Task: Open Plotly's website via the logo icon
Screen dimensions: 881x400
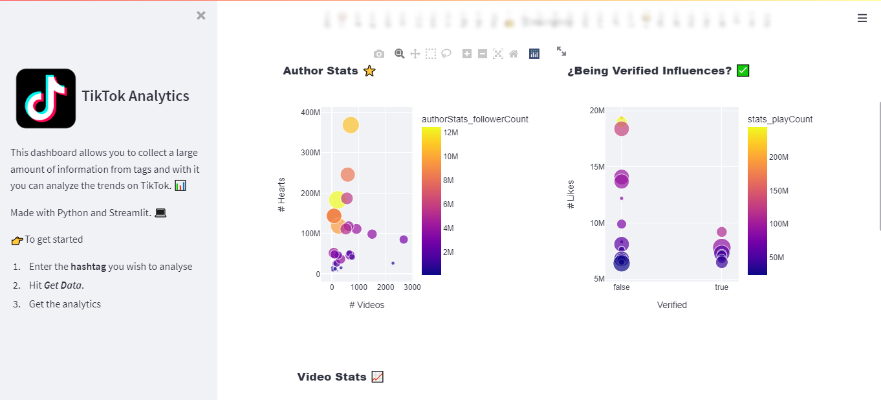Action: 534,53
